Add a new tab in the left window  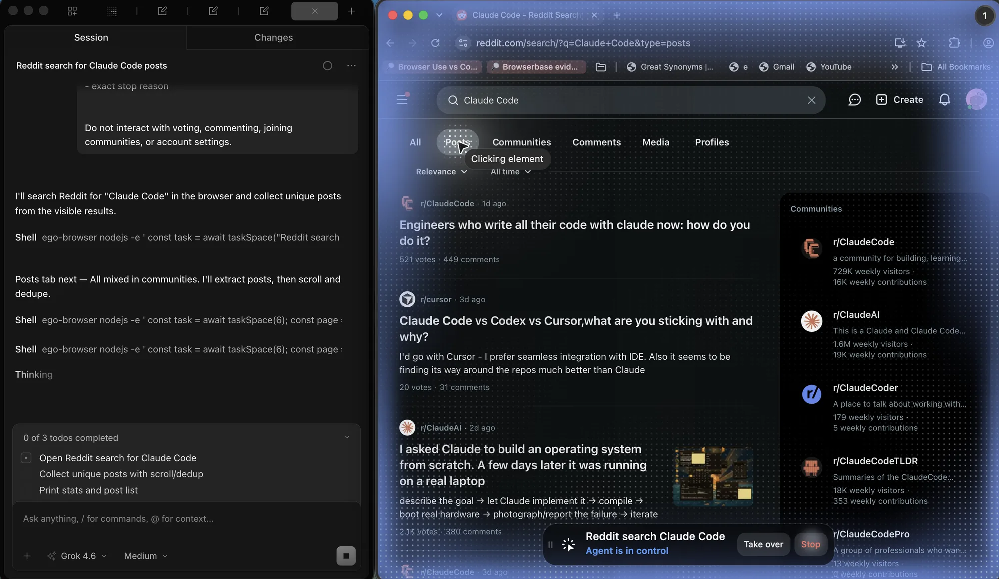[x=351, y=11]
